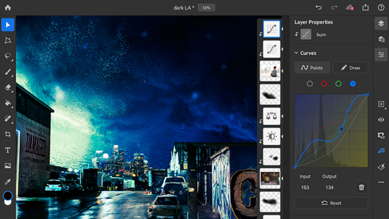Select the blue channel
389x219 pixels.
(353, 84)
